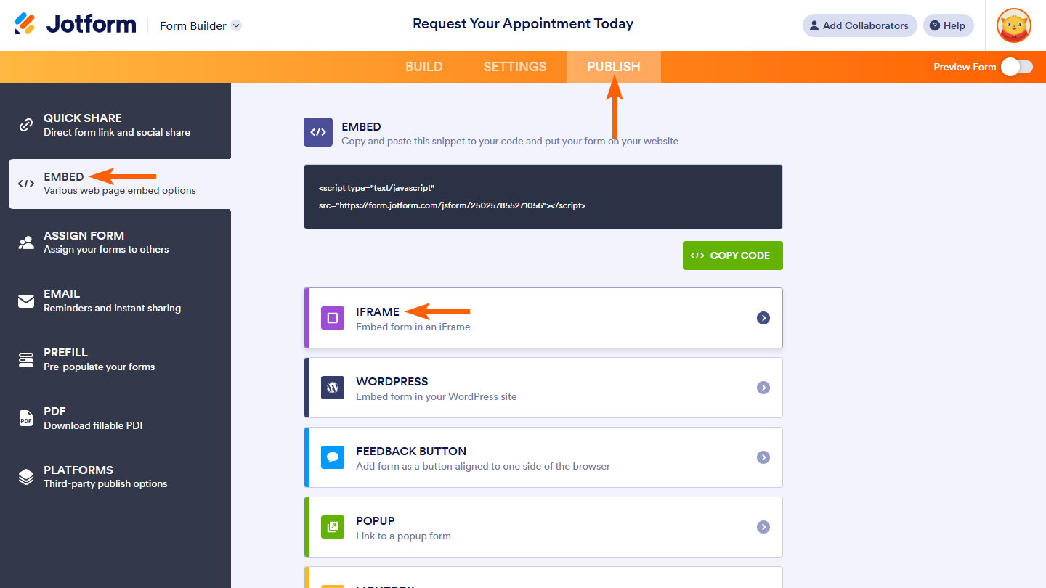Switch to the Settings tab
1046x588 pixels.
coord(514,67)
